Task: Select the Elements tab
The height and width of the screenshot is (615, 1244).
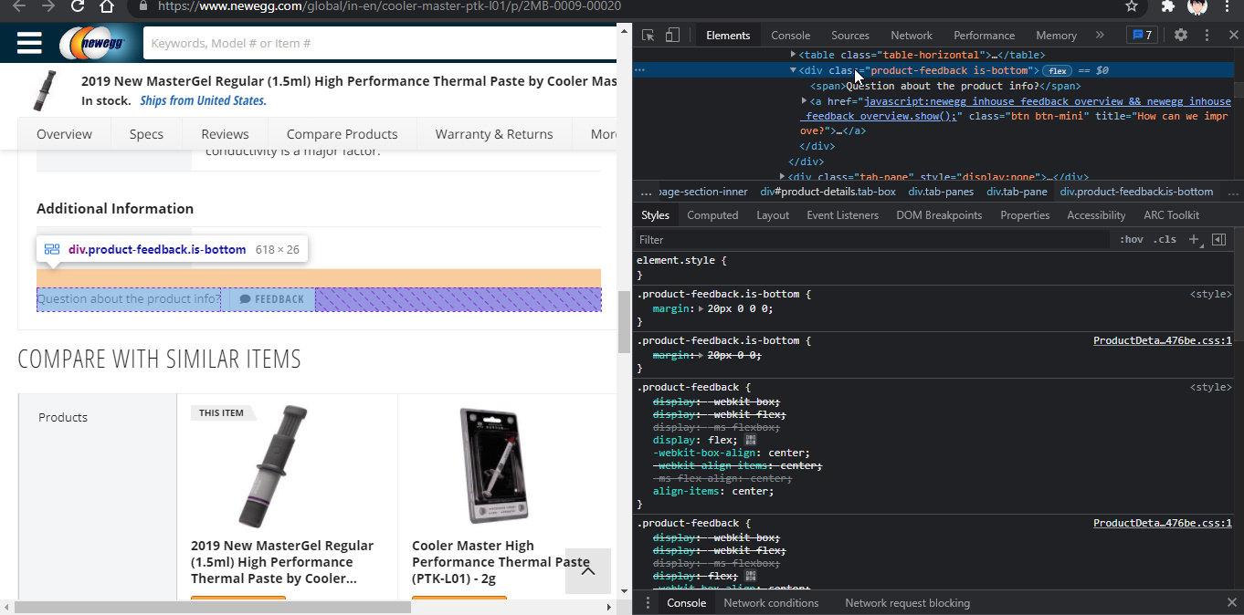Action: [x=728, y=36]
